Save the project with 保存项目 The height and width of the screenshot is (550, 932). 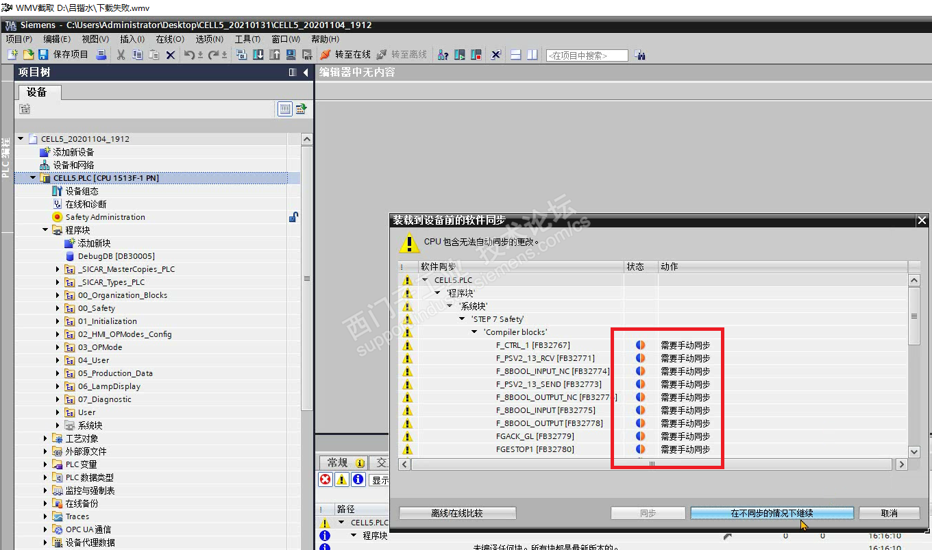pos(63,55)
